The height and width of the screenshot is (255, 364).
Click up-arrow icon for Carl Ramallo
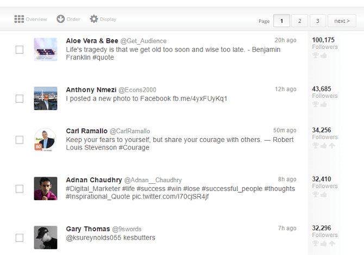coord(332,146)
